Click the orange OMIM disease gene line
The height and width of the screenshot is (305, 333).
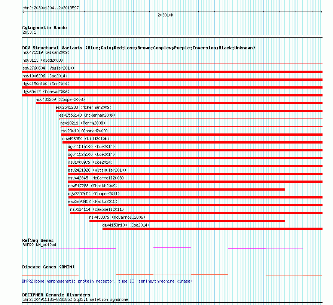[x=172, y=275]
